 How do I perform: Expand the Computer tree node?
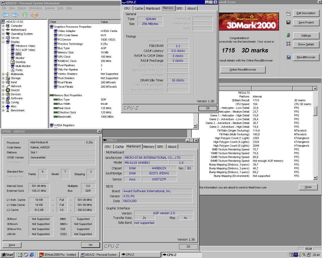[x=3, y=26]
